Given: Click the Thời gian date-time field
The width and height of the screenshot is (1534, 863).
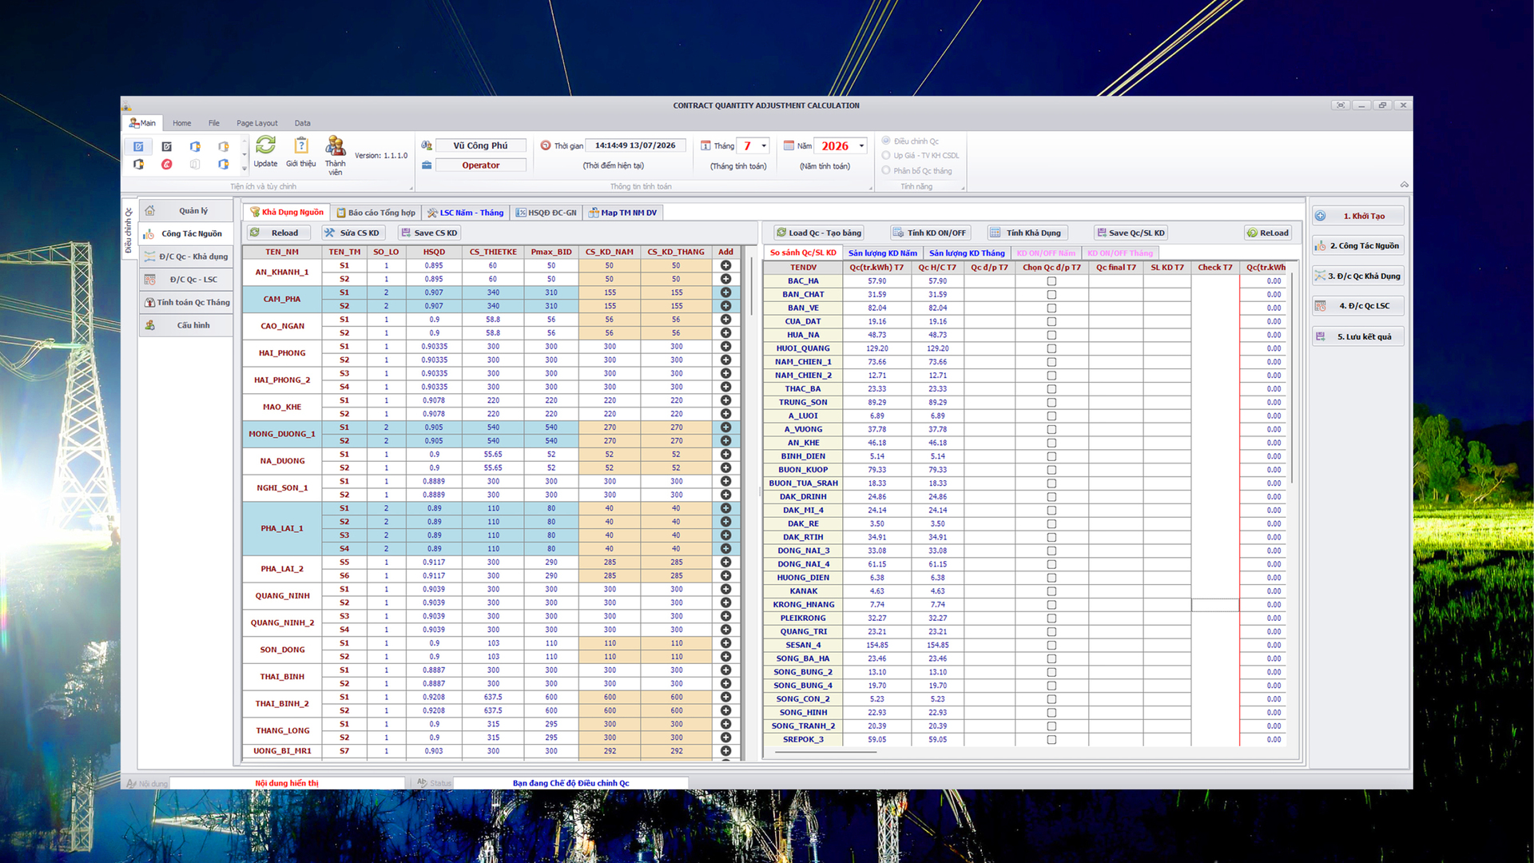Looking at the screenshot, I should click(635, 145).
